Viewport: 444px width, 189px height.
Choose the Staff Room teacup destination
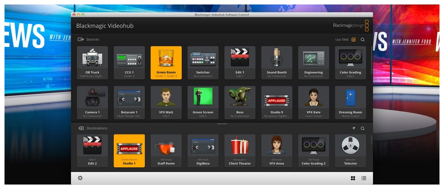tap(166, 150)
